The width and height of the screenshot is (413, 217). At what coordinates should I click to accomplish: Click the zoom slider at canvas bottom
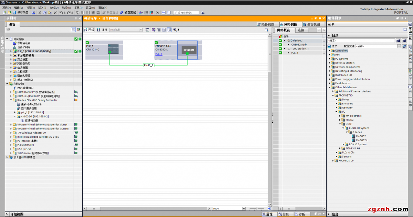pos(256,208)
